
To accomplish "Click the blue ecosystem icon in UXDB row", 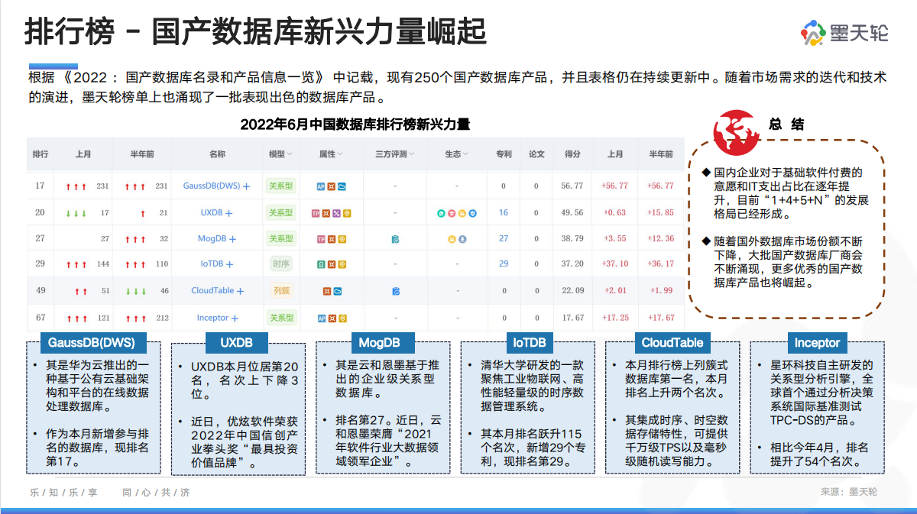I will point(472,213).
